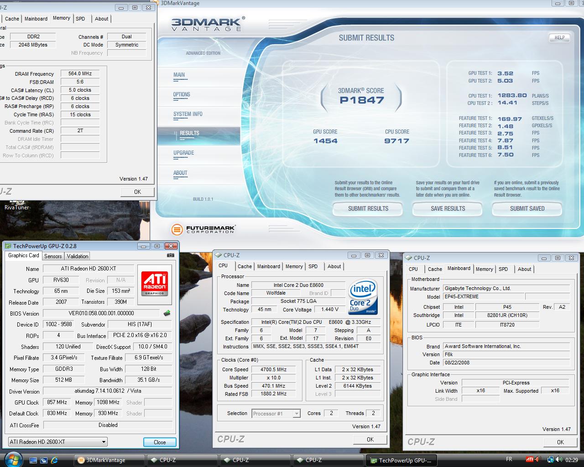Click the driver version atiumdag field

[108, 391]
